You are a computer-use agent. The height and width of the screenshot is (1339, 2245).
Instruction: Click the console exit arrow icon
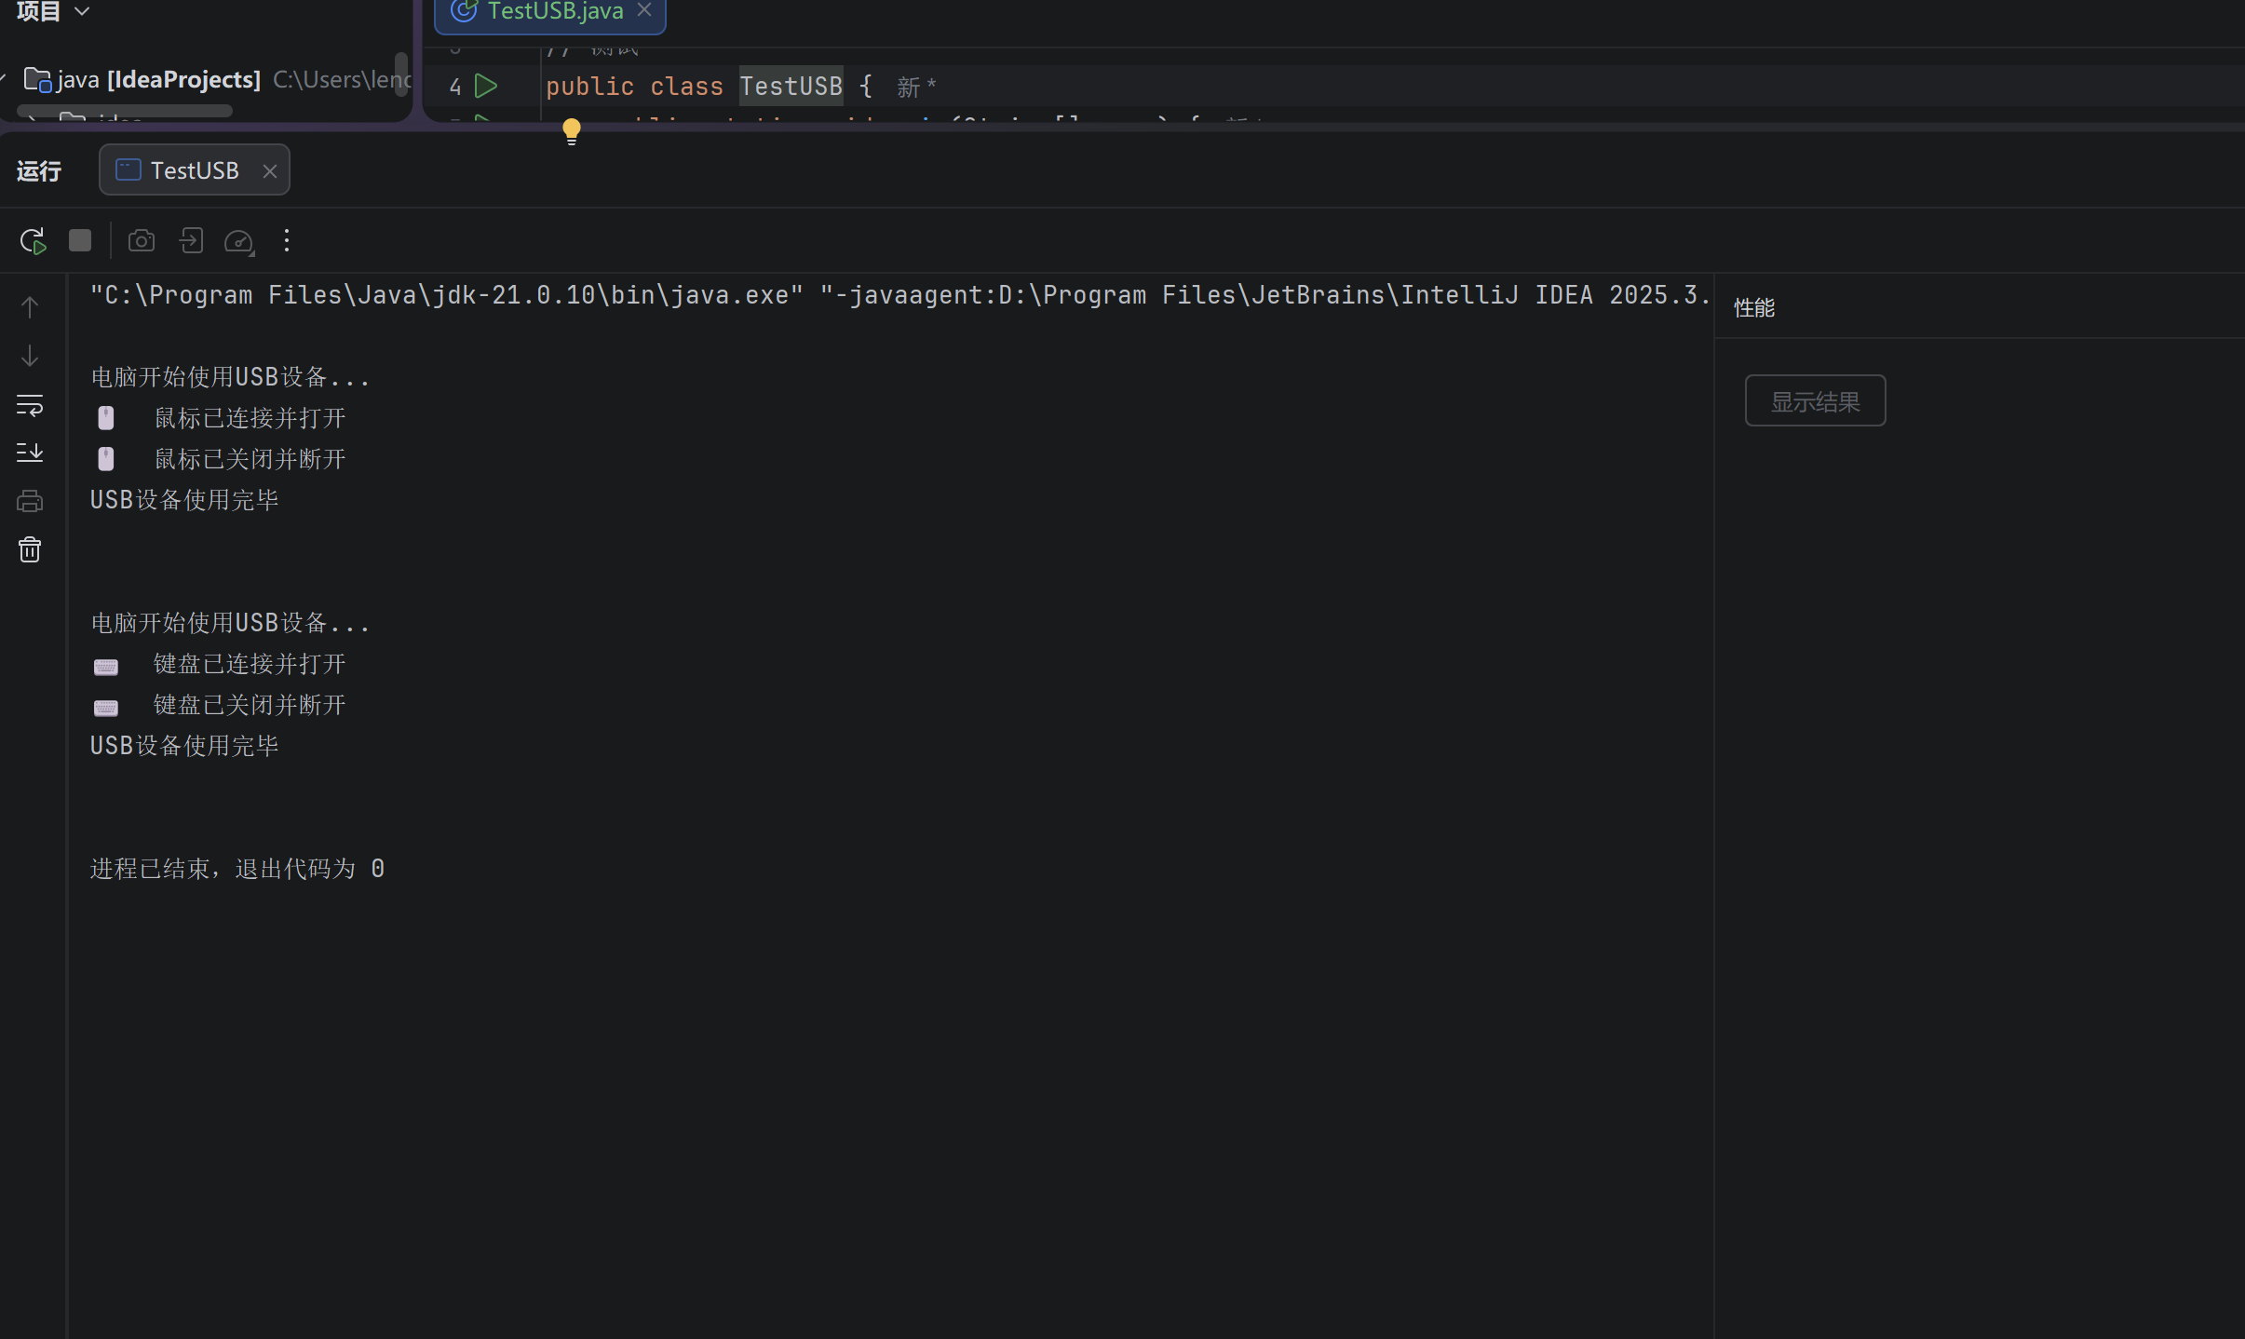point(191,241)
